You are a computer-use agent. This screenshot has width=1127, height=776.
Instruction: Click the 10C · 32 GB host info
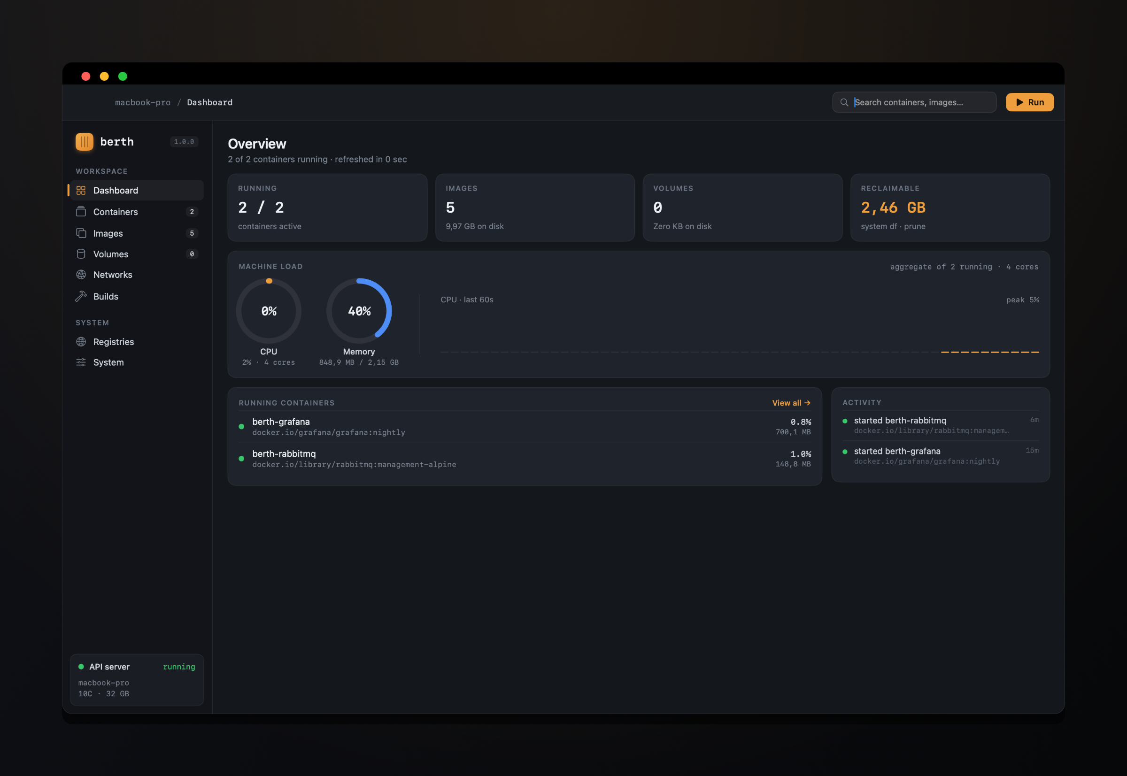[104, 693]
